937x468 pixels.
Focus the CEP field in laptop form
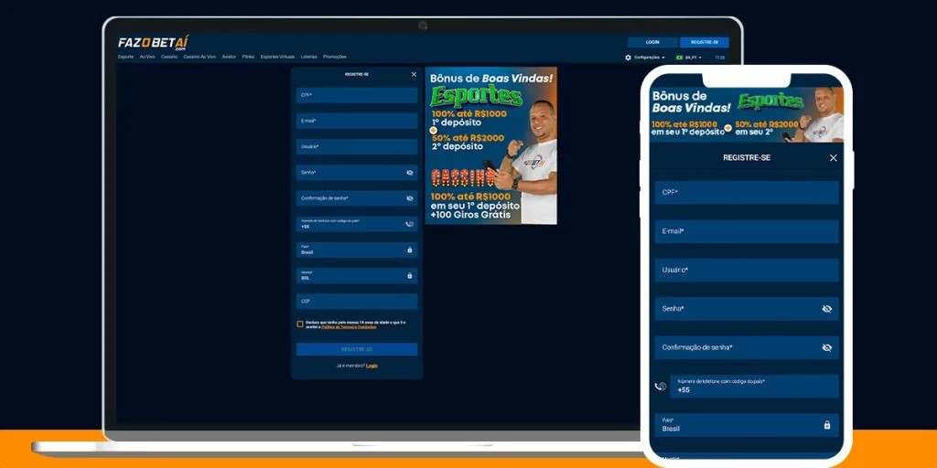(357, 301)
